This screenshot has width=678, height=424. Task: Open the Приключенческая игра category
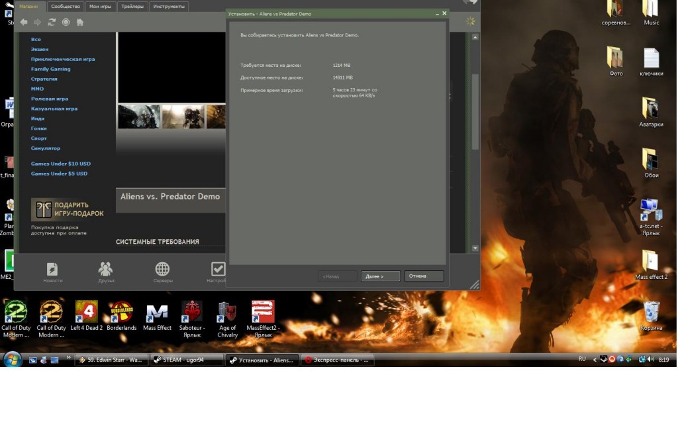(x=63, y=59)
